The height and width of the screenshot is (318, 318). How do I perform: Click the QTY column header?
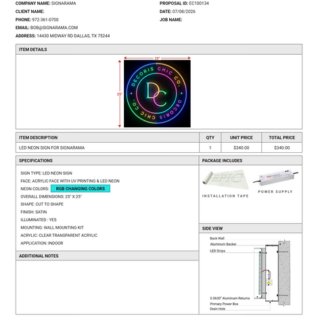pos(210,137)
